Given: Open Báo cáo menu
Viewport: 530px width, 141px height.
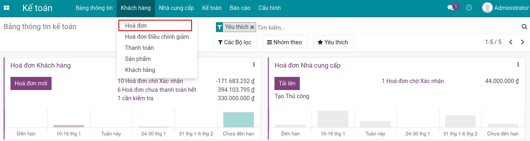Looking at the screenshot, I should [x=240, y=8].
